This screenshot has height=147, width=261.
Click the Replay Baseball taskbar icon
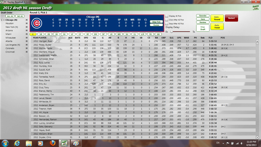(63, 143)
